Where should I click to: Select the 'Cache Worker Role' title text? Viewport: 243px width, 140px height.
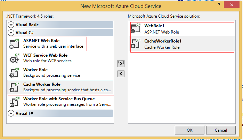42,84
